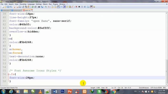Click the Zoom In toolbar icon

point(46,7)
